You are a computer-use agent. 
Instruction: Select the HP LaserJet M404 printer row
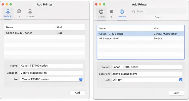click(141, 39)
